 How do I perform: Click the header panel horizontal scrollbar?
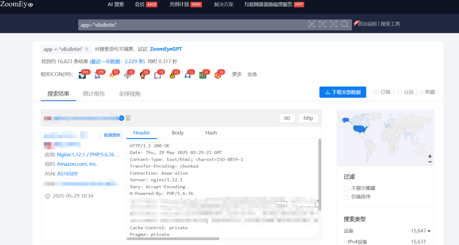click(173, 239)
